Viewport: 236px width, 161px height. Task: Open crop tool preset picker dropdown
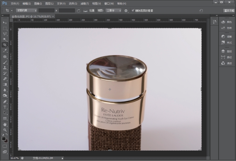click(x=12, y=10)
